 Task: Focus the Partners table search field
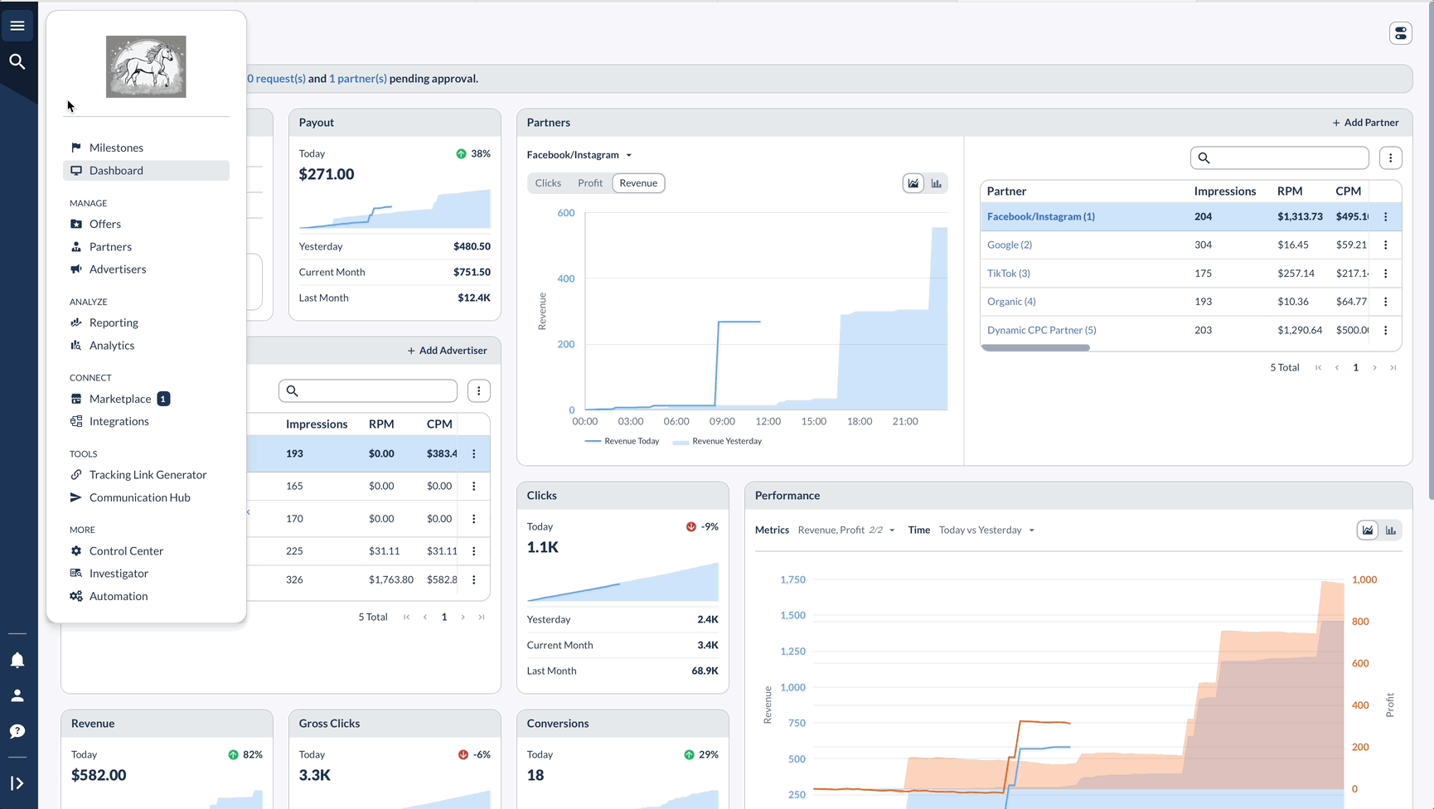(1280, 157)
